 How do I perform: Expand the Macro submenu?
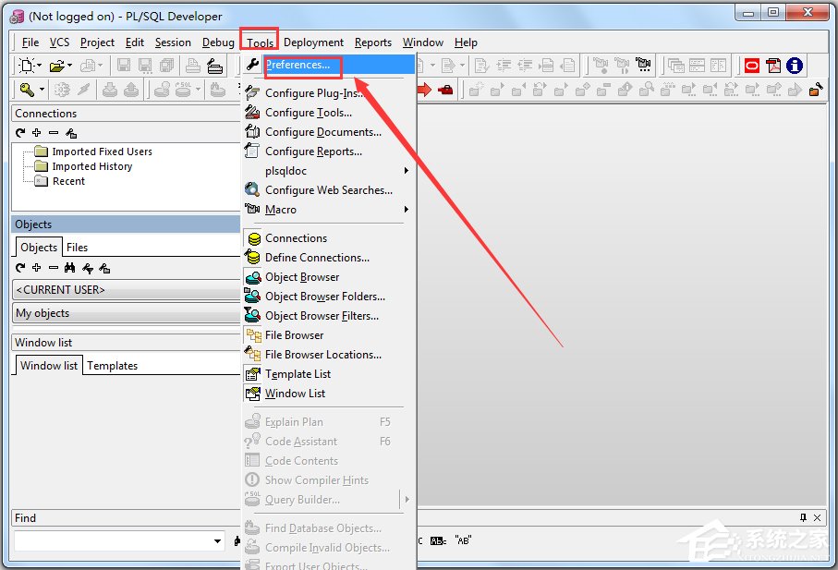(407, 210)
